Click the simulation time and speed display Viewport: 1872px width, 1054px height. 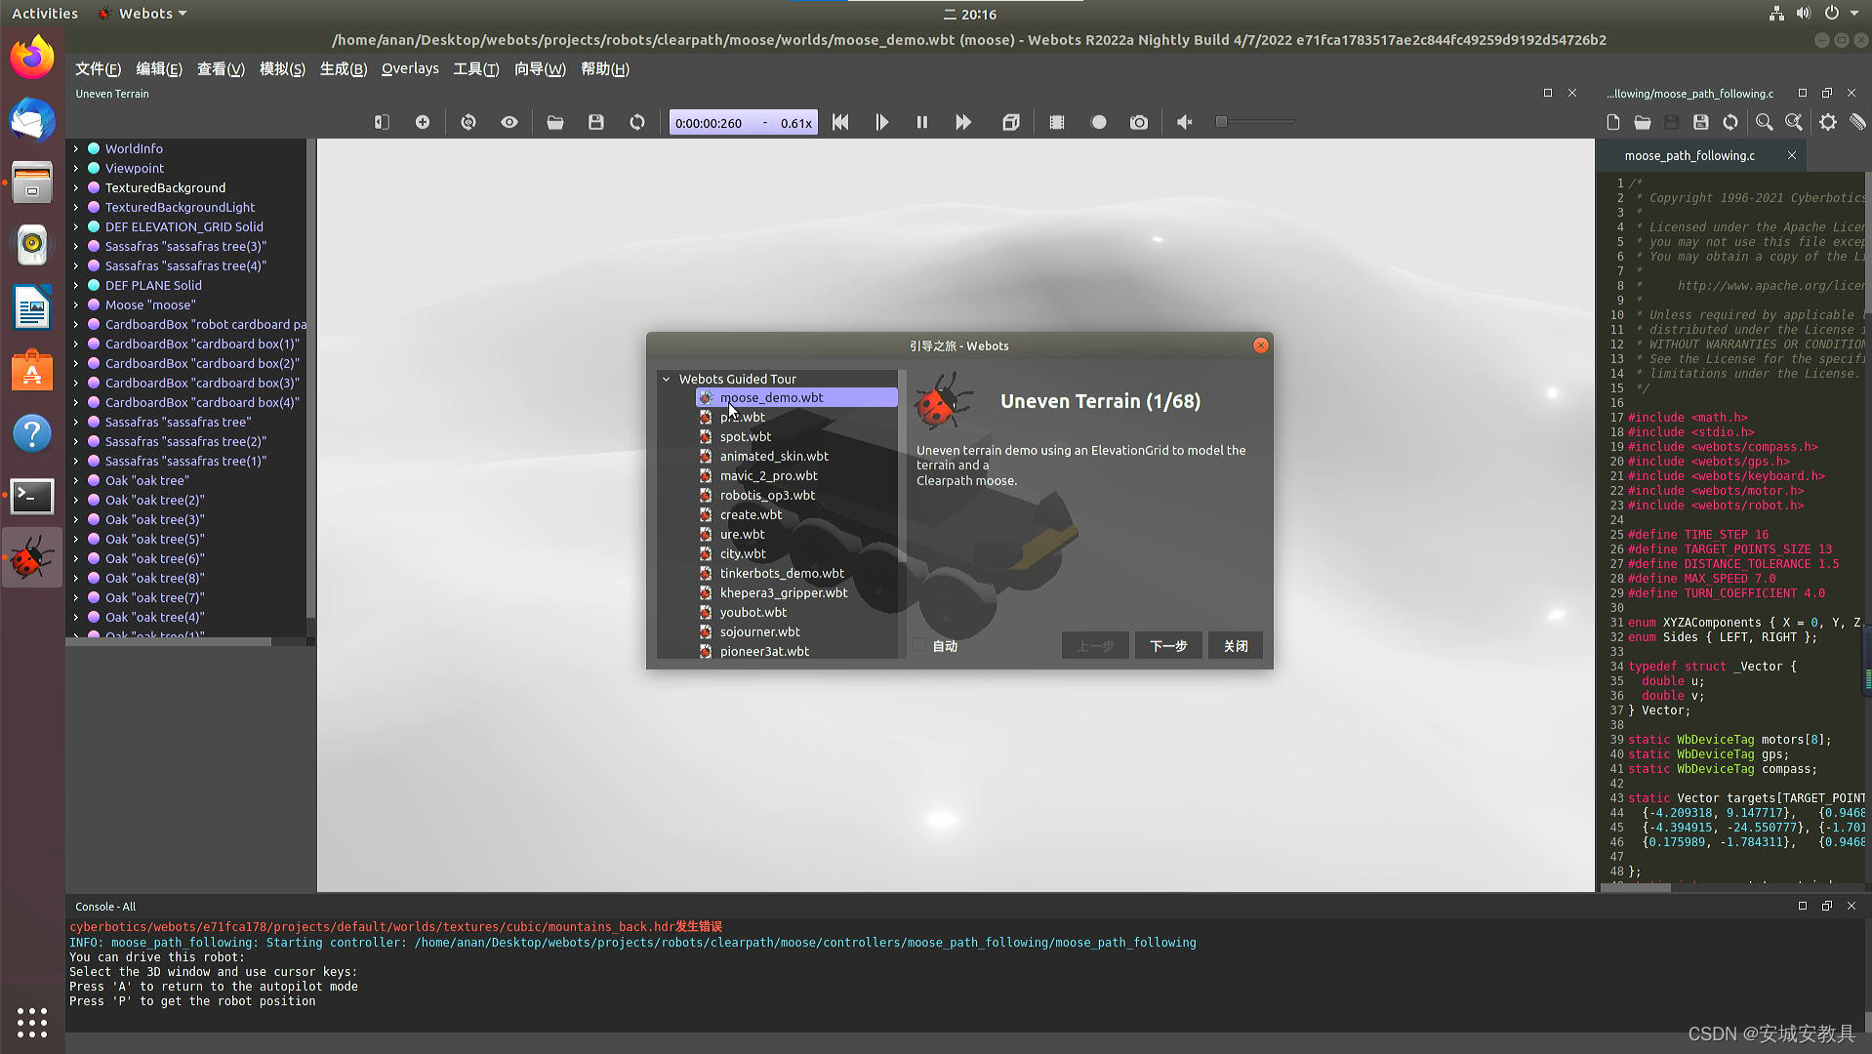[744, 123]
